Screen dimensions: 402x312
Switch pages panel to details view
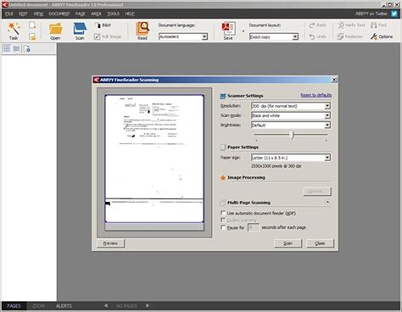(x=17, y=48)
